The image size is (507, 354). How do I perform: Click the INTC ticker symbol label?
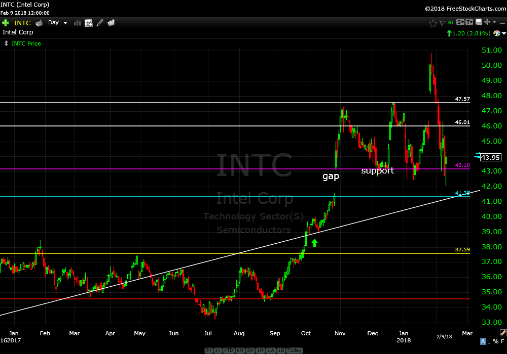pyautogui.click(x=22, y=23)
